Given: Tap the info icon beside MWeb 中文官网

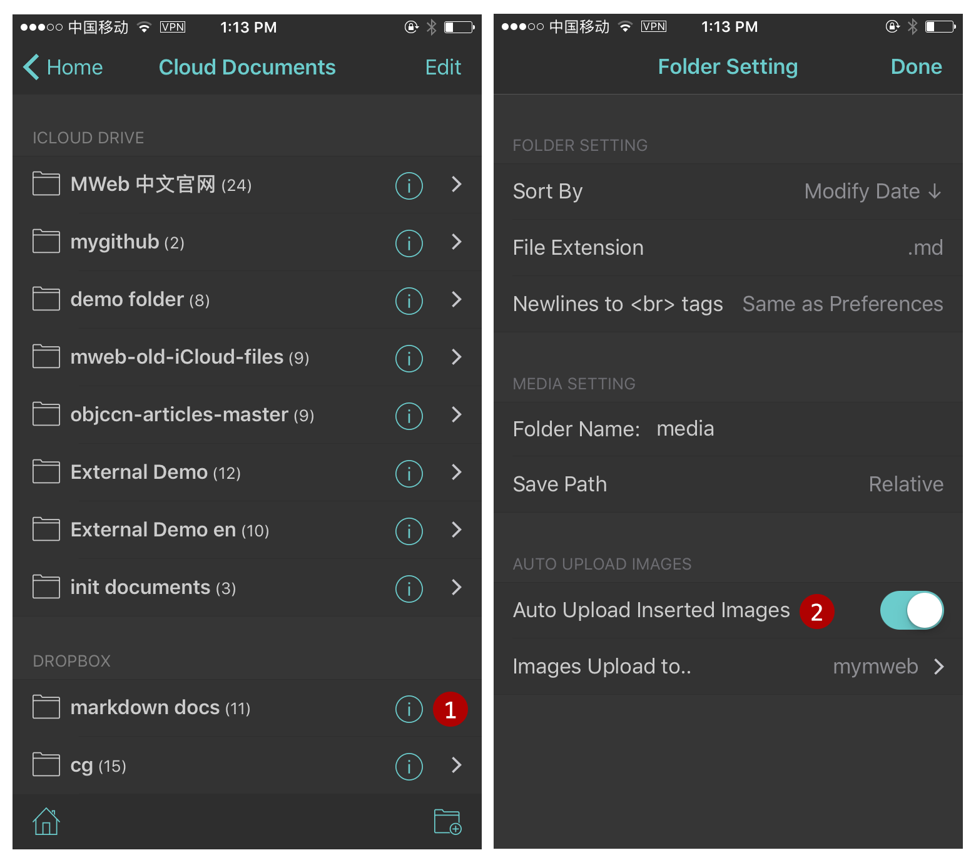Looking at the screenshot, I should pos(409,185).
